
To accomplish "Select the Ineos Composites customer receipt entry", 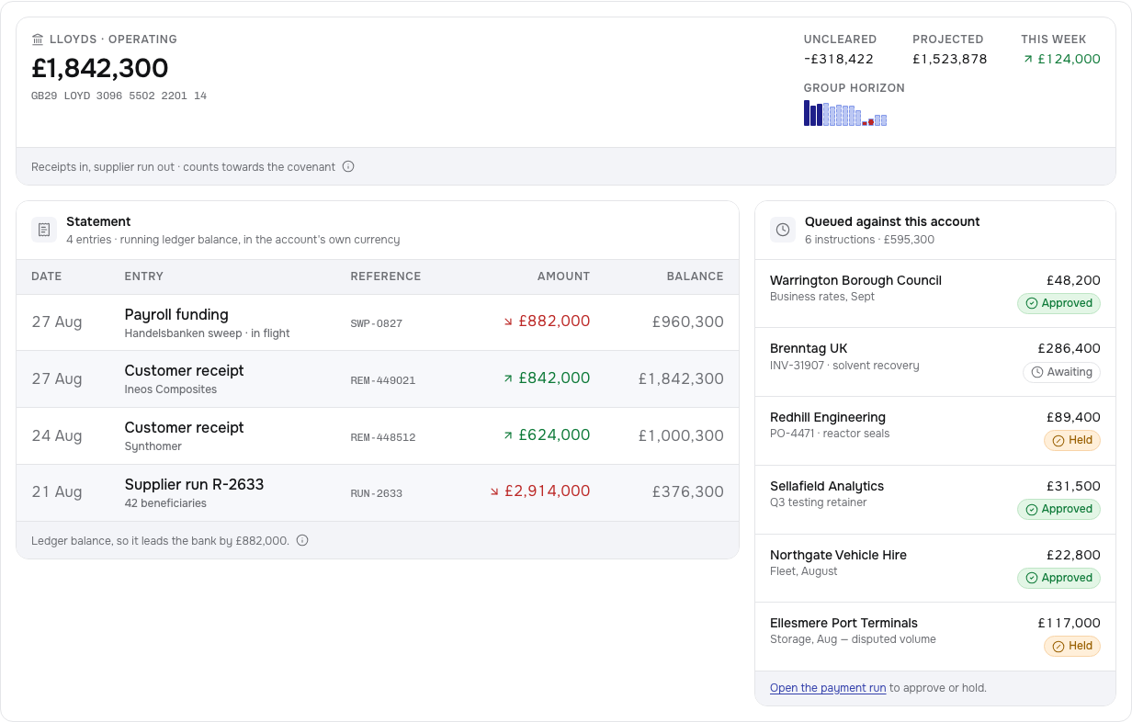I will (378, 379).
